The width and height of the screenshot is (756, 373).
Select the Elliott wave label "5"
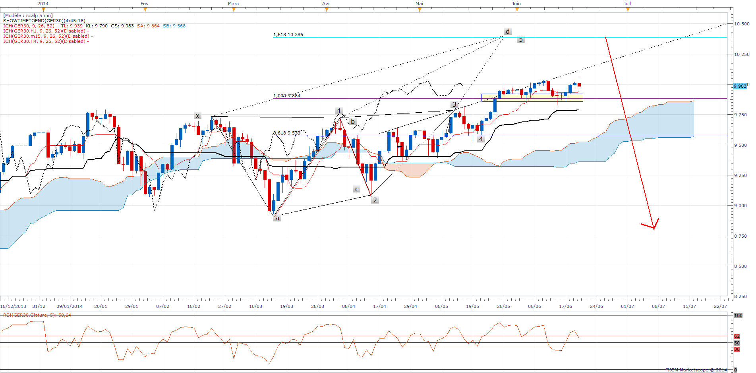pyautogui.click(x=521, y=39)
